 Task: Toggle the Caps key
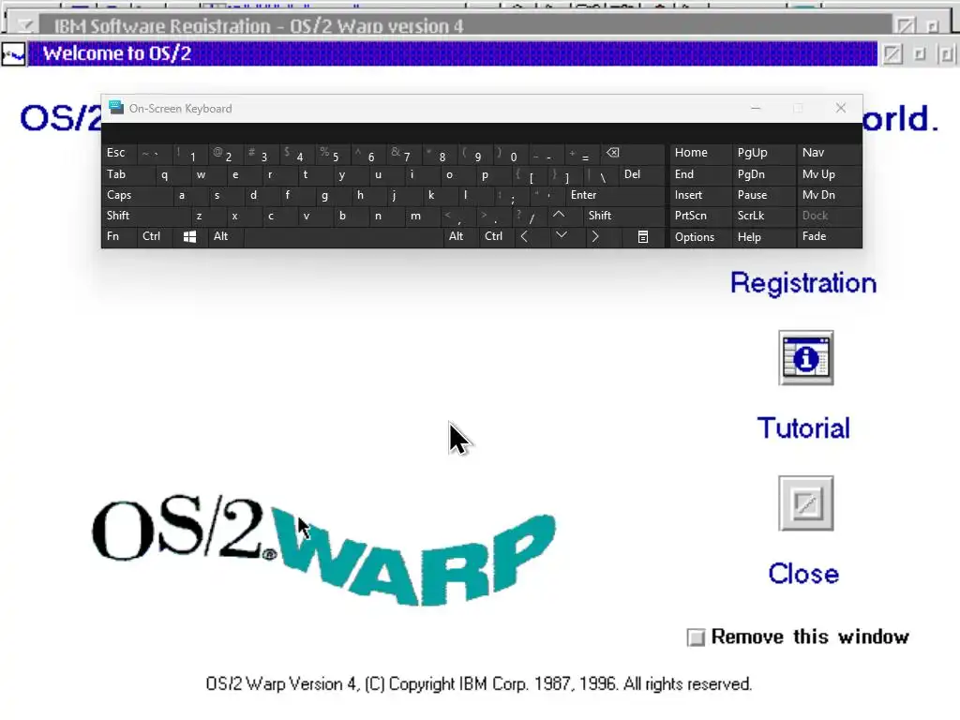coord(136,195)
